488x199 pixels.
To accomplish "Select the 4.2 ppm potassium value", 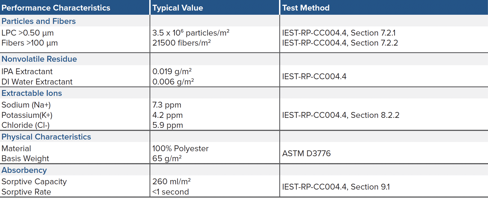I will [167, 115].
